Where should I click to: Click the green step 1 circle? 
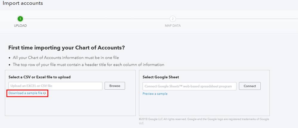click(x=20, y=19)
